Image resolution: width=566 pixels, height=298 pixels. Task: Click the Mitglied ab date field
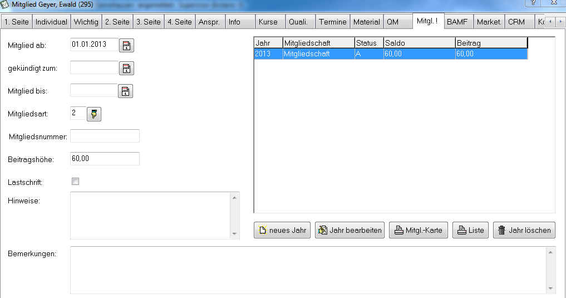click(x=94, y=45)
